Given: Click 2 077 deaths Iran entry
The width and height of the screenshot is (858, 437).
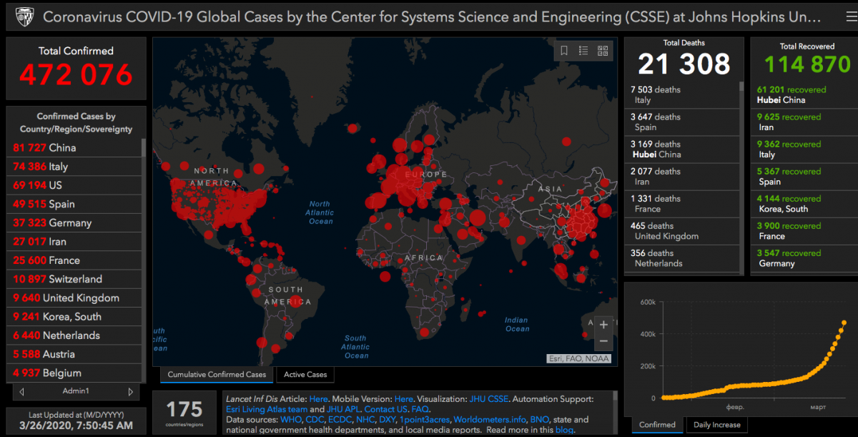Looking at the screenshot, I should click(x=683, y=177).
